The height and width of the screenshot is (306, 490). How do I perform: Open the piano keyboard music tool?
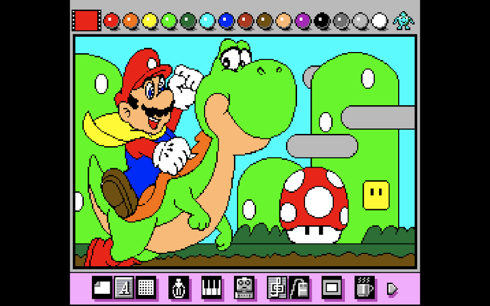coord(211,287)
